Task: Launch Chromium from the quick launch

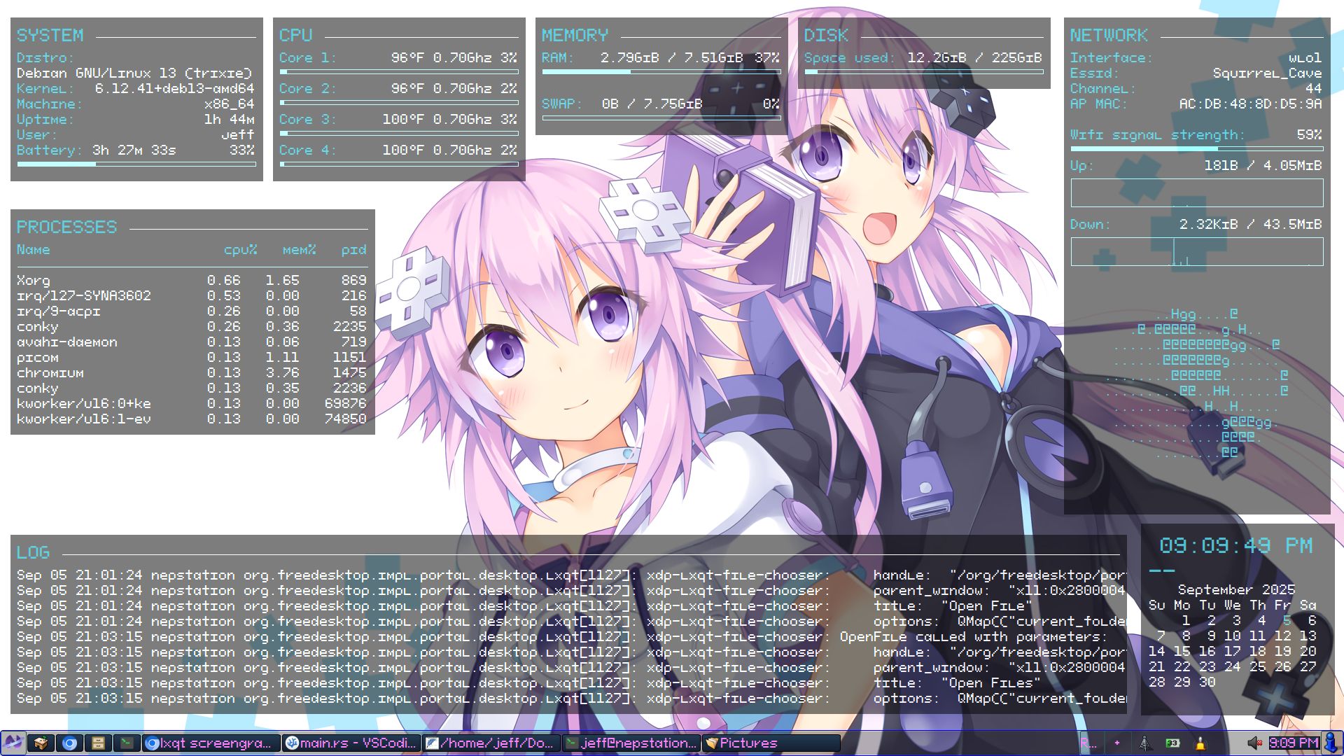Action: (70, 743)
